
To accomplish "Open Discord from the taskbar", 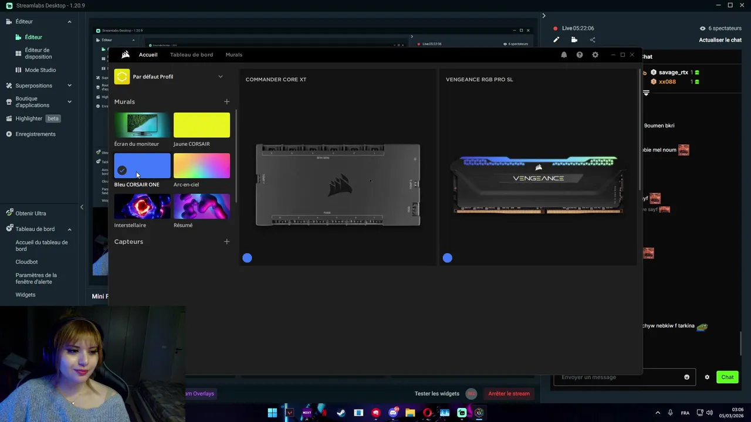I will [393, 413].
